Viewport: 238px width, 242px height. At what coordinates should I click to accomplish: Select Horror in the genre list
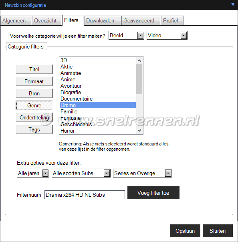(x=98, y=131)
